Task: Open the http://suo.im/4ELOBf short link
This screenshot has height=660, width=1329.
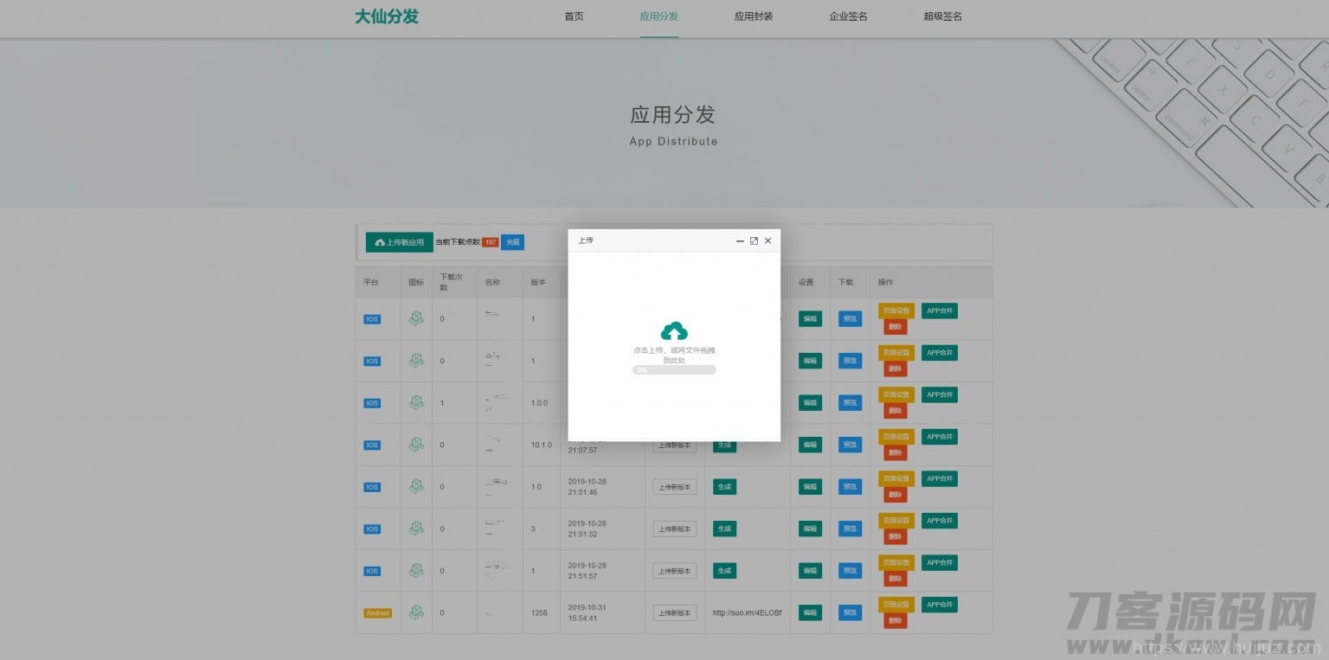Action: pos(747,612)
